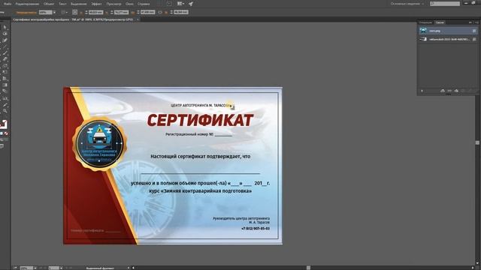The width and height of the screenshot is (481, 270).
Task: Open the Links panel flyout menu
Action: (x=476, y=22)
